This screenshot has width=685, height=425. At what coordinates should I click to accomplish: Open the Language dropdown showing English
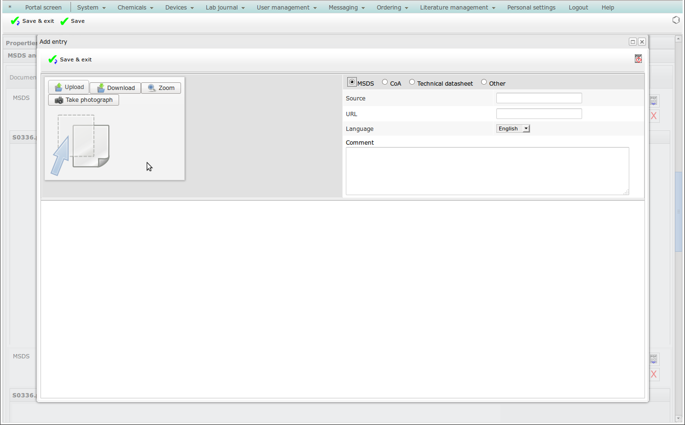pos(513,128)
